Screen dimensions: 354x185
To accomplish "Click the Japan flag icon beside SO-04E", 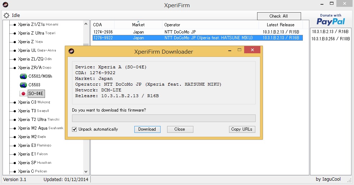I will [x=23, y=94].
